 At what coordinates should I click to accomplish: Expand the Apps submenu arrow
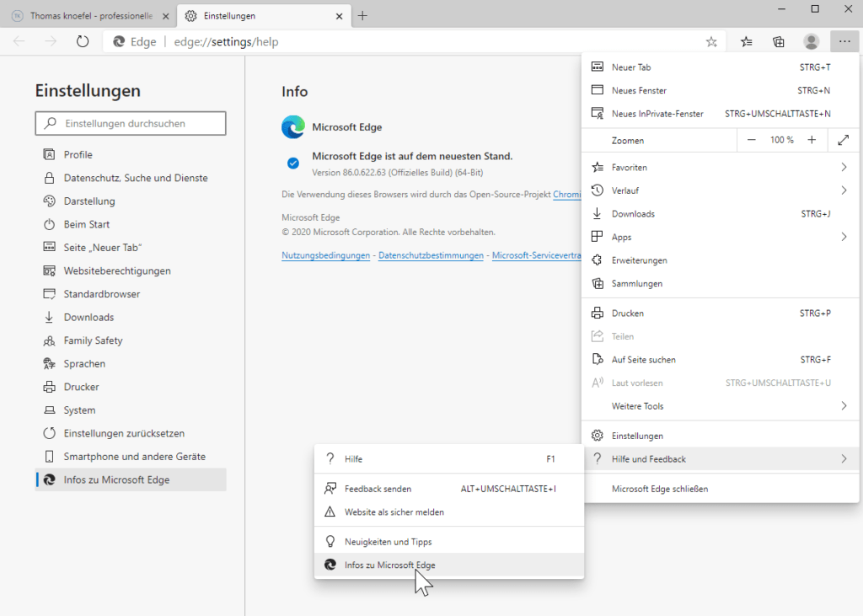point(844,237)
